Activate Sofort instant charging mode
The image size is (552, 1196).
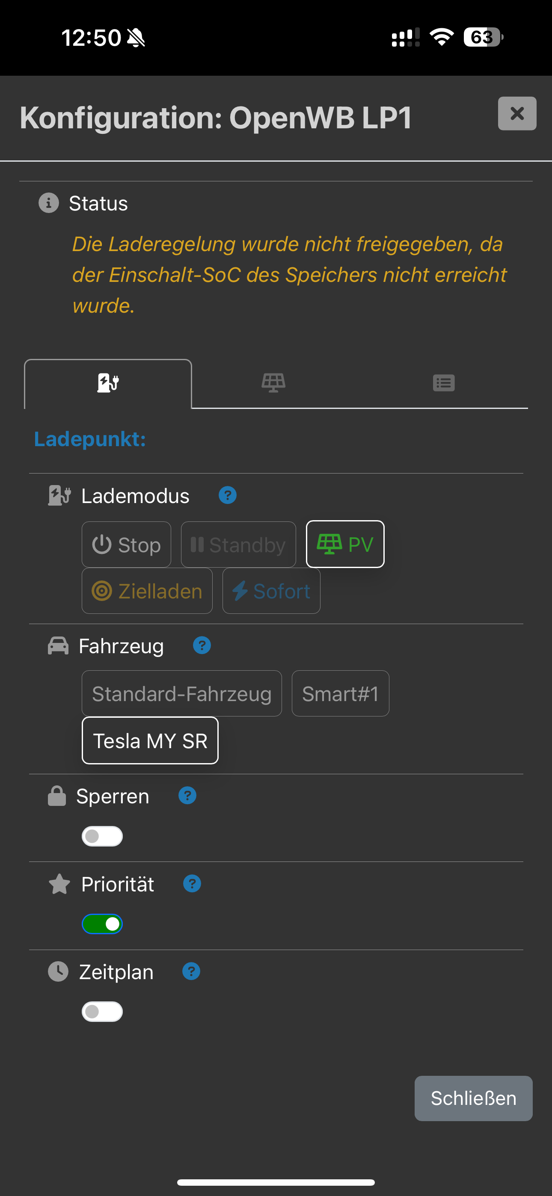(x=271, y=591)
